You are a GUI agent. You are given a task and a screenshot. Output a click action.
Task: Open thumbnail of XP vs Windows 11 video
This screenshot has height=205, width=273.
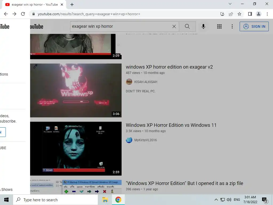(x=76, y=148)
